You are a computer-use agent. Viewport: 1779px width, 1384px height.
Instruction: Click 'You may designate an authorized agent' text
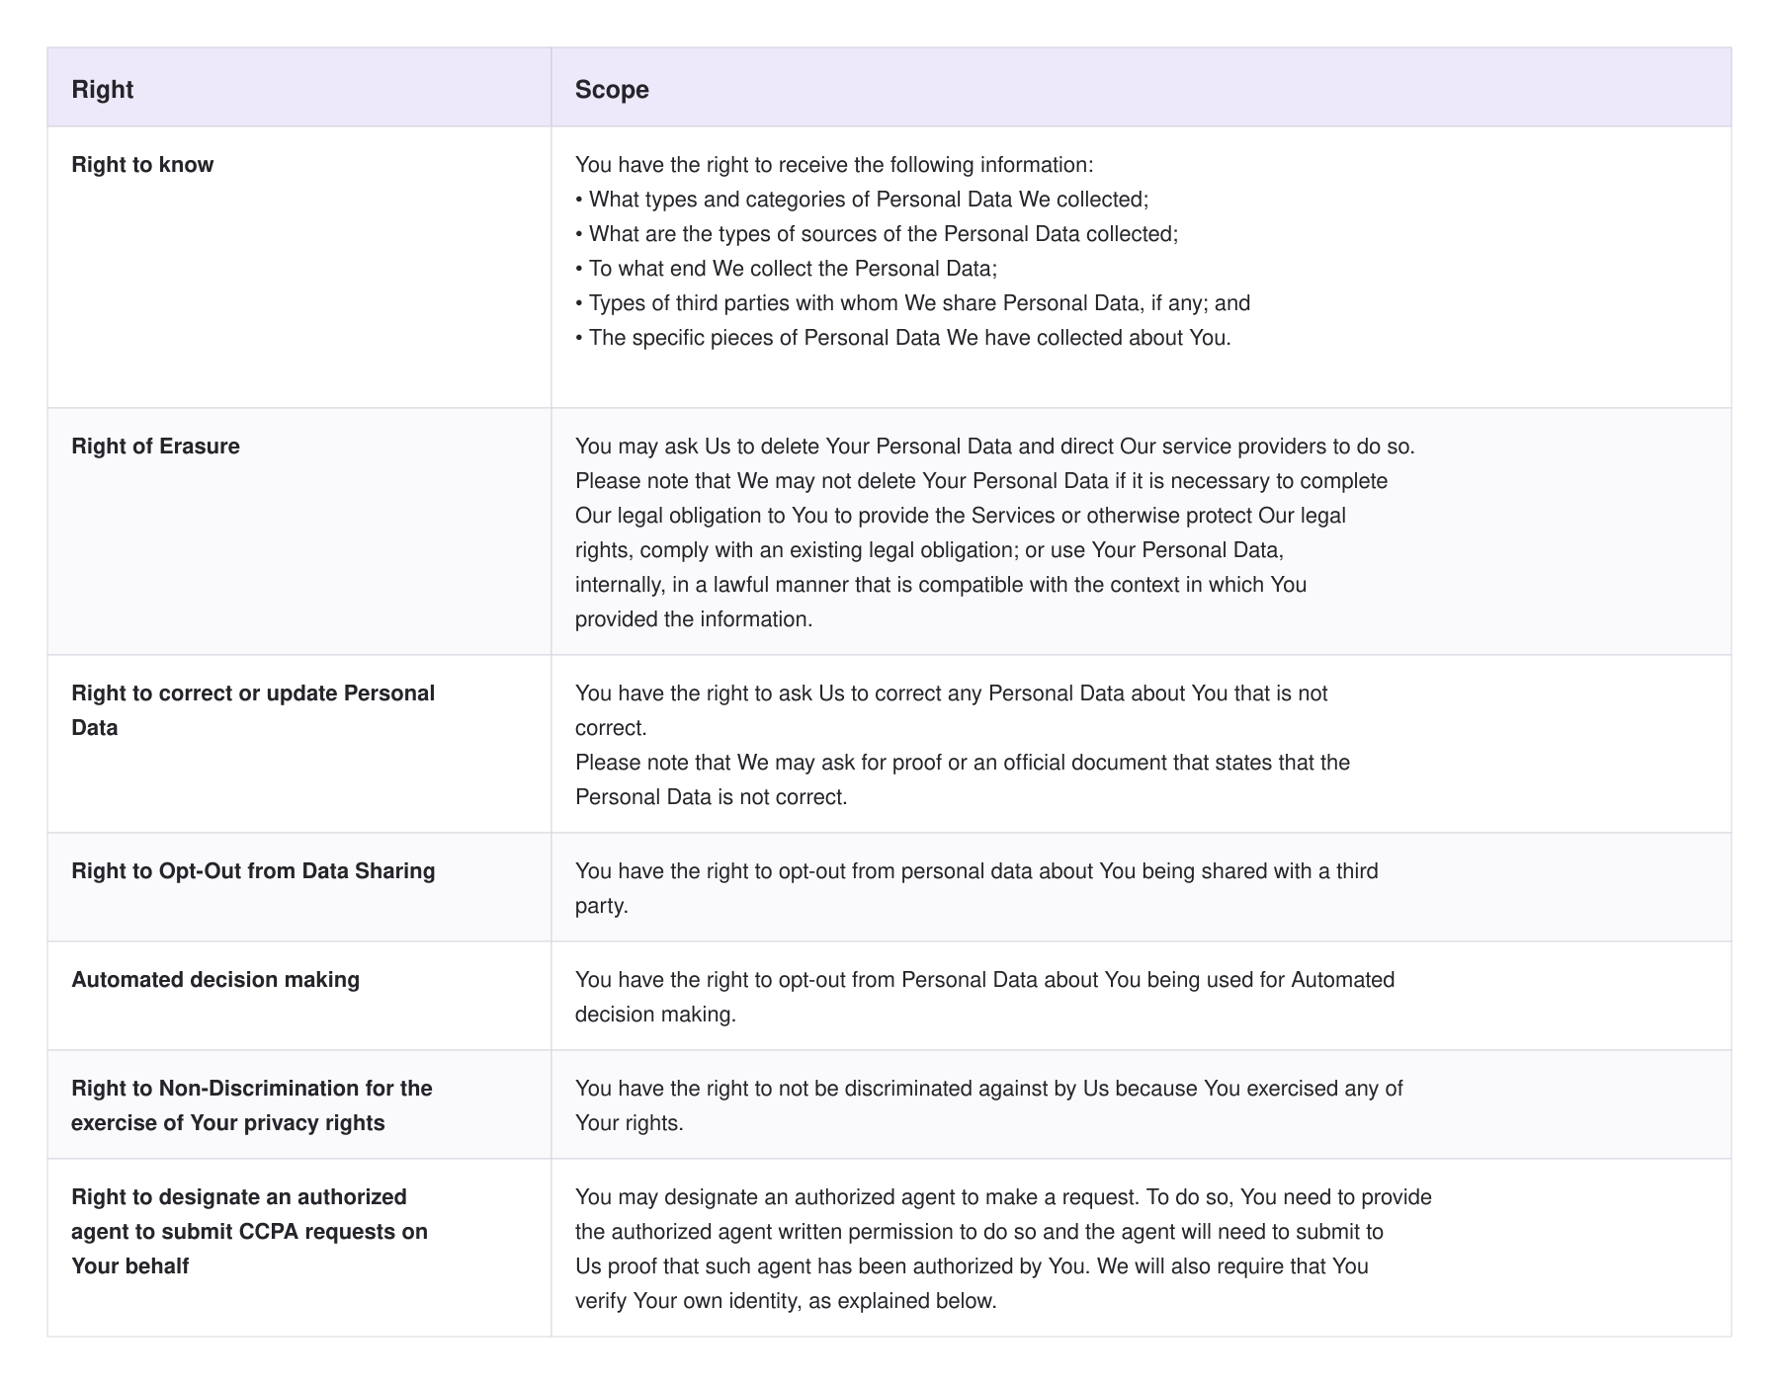[1003, 1249]
